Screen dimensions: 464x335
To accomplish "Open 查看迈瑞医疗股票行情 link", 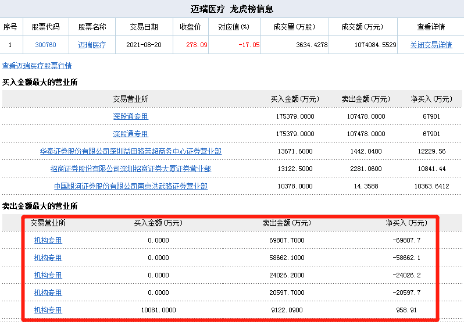I will pos(37,66).
